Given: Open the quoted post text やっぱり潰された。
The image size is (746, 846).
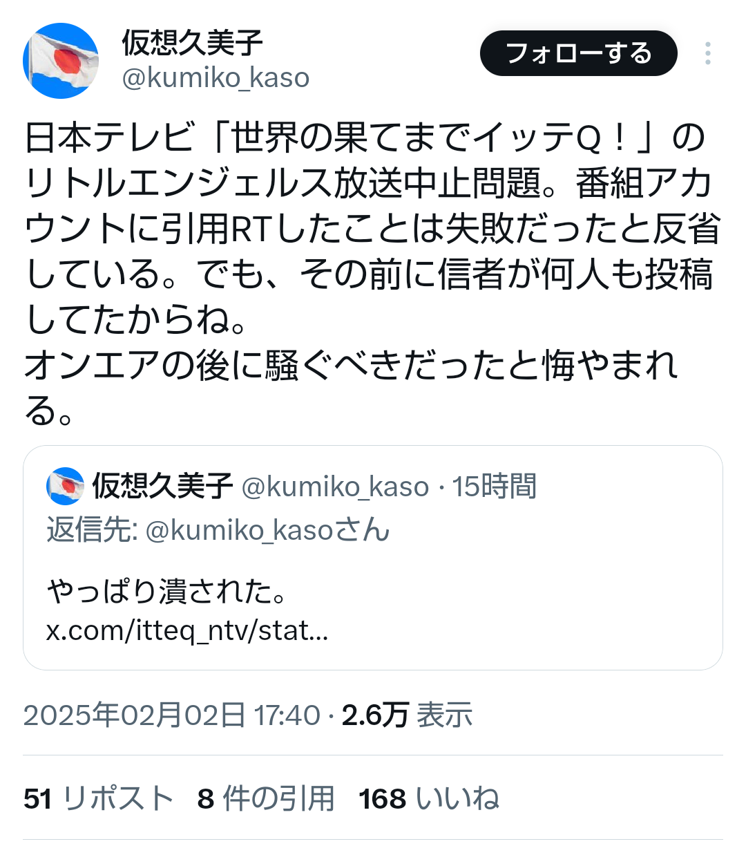Looking at the screenshot, I should [x=167, y=592].
